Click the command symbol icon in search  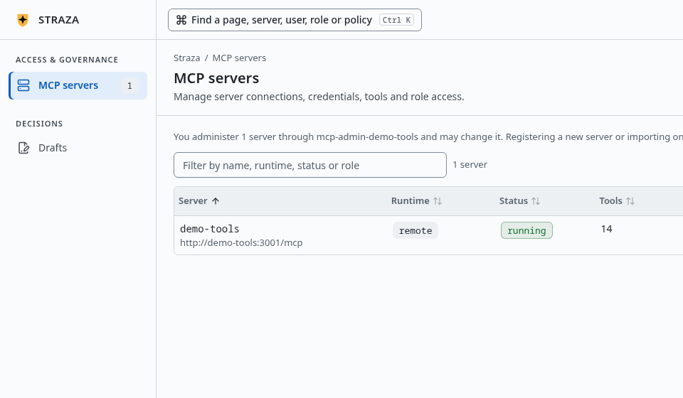(x=181, y=20)
